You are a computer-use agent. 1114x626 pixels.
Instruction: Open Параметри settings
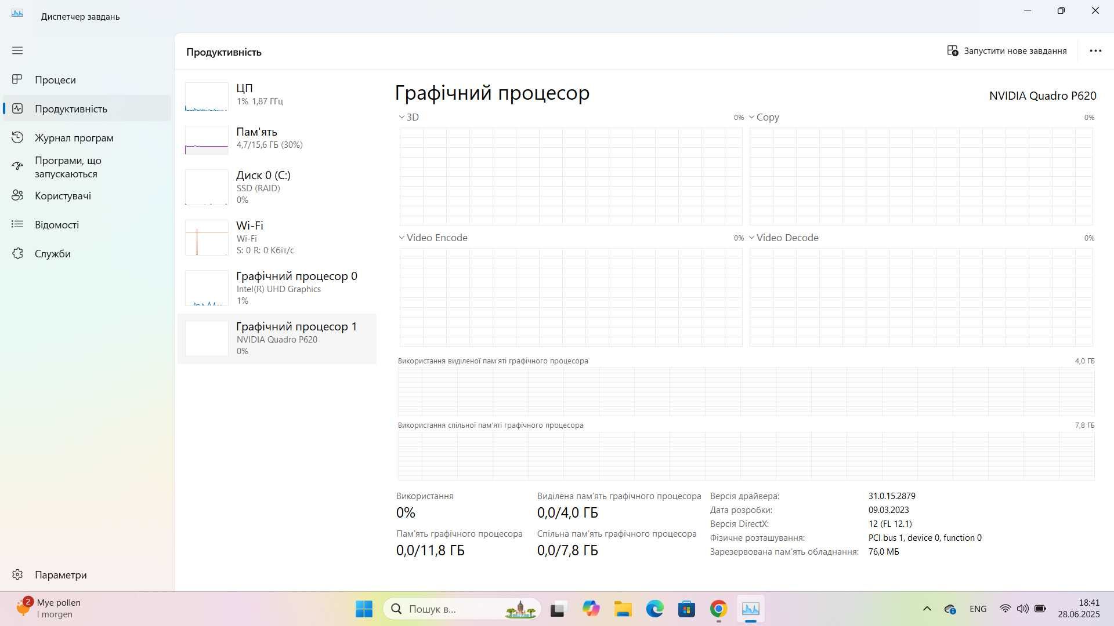click(x=87, y=574)
